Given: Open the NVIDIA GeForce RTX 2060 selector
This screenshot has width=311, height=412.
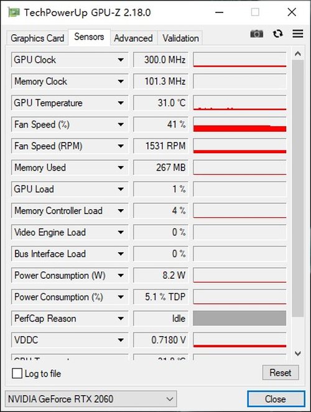Looking at the screenshot, I should [x=91, y=399].
